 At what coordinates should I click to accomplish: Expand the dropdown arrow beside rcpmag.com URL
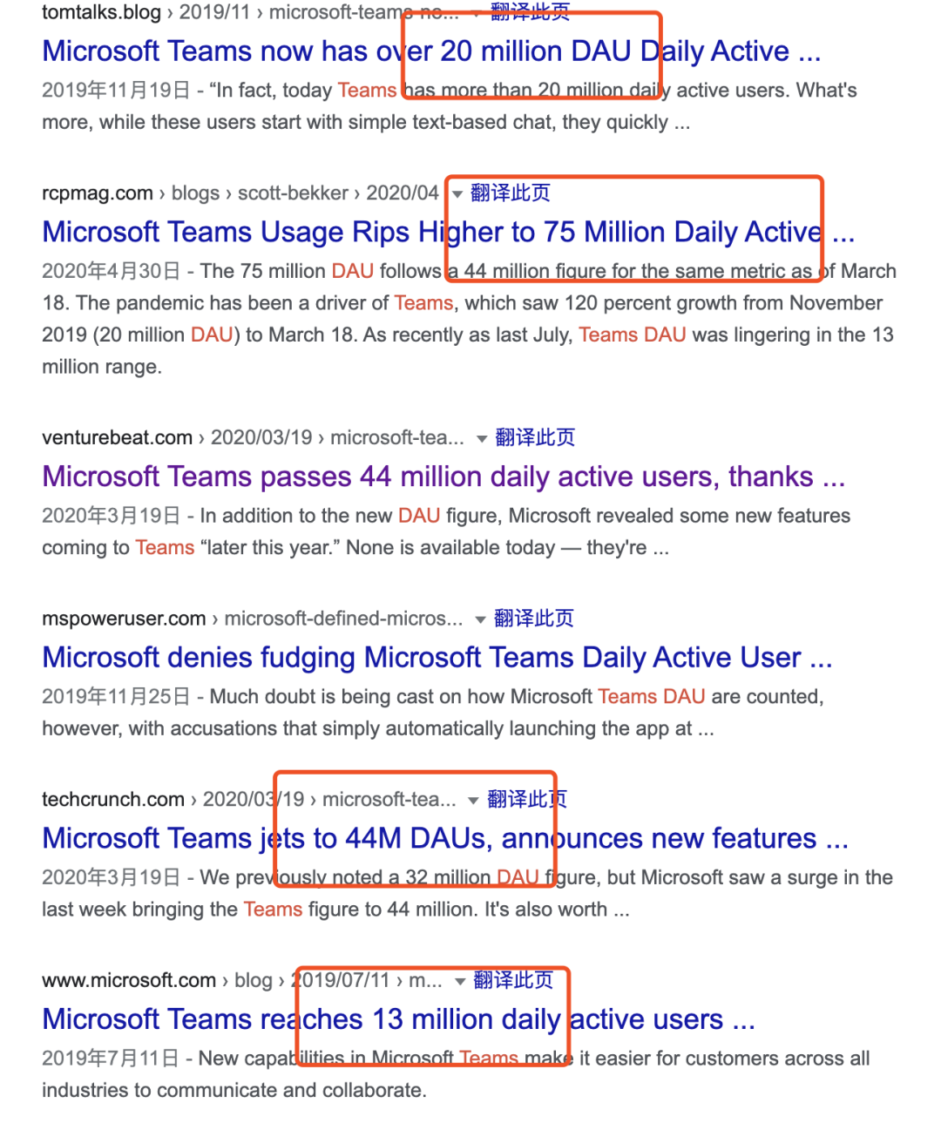[x=457, y=194]
